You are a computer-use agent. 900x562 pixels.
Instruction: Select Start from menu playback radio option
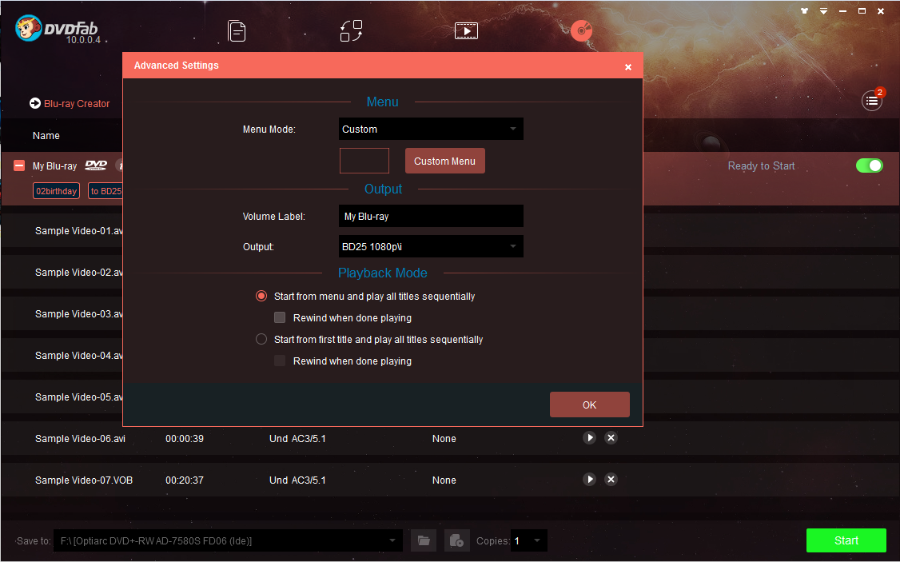tap(261, 297)
